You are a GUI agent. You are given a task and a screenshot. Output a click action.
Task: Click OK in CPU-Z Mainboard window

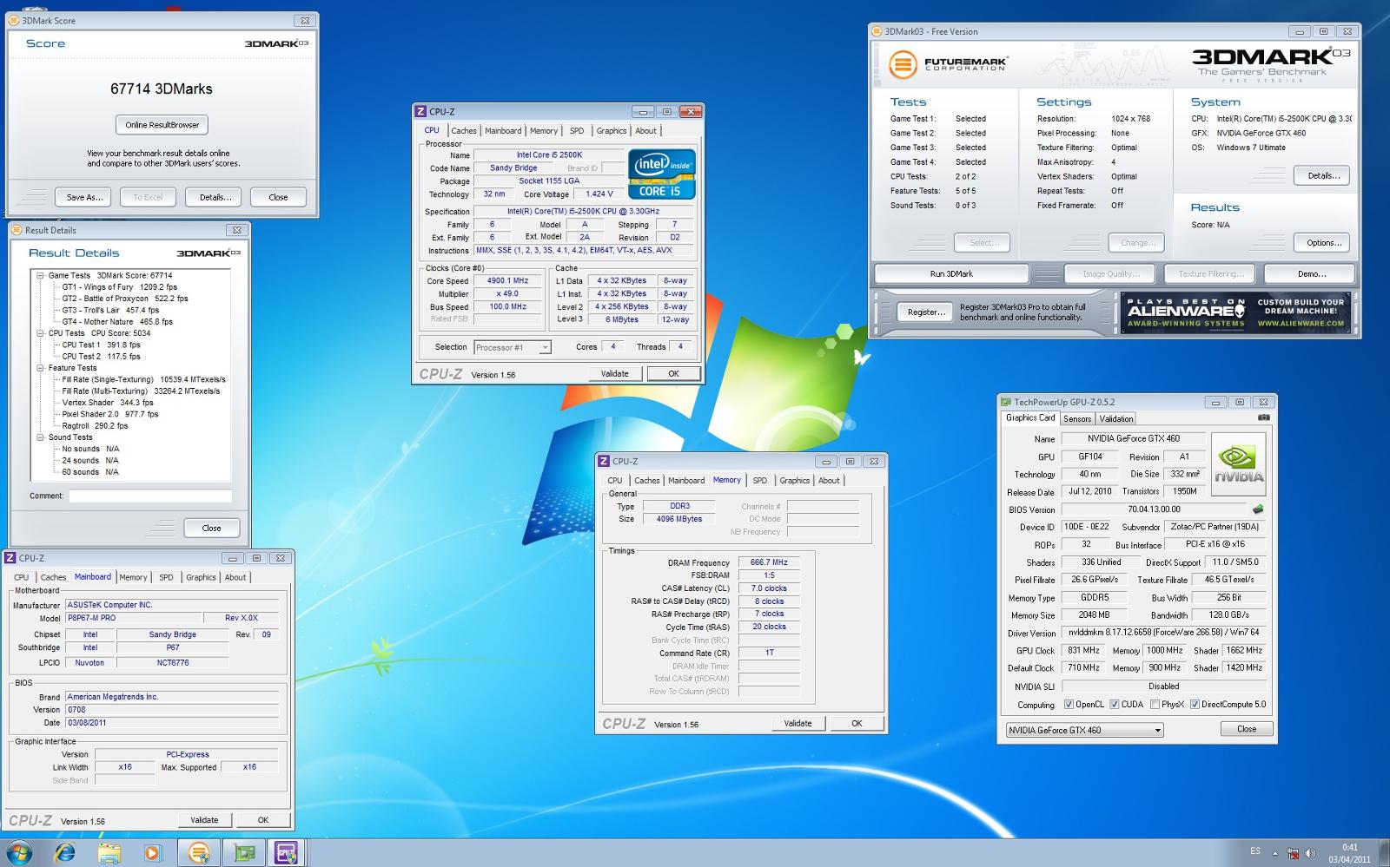coord(262,820)
